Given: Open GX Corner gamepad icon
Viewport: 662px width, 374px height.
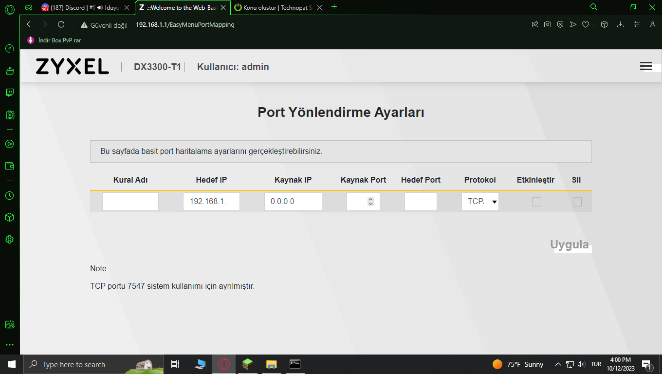Looking at the screenshot, I should 29,7.
